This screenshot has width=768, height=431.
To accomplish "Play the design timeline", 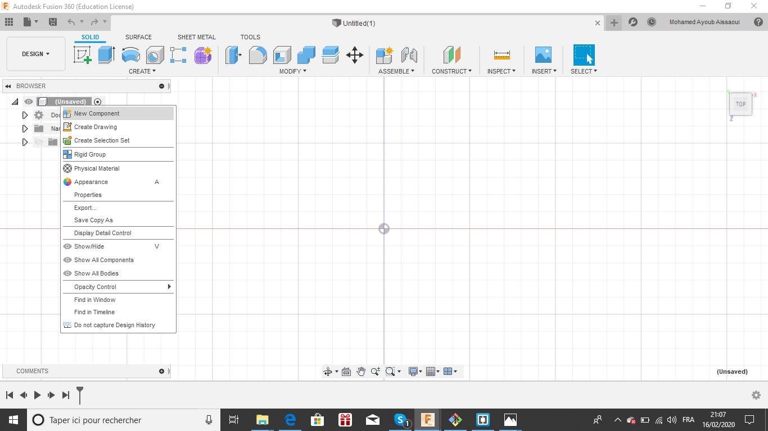I will click(x=37, y=395).
